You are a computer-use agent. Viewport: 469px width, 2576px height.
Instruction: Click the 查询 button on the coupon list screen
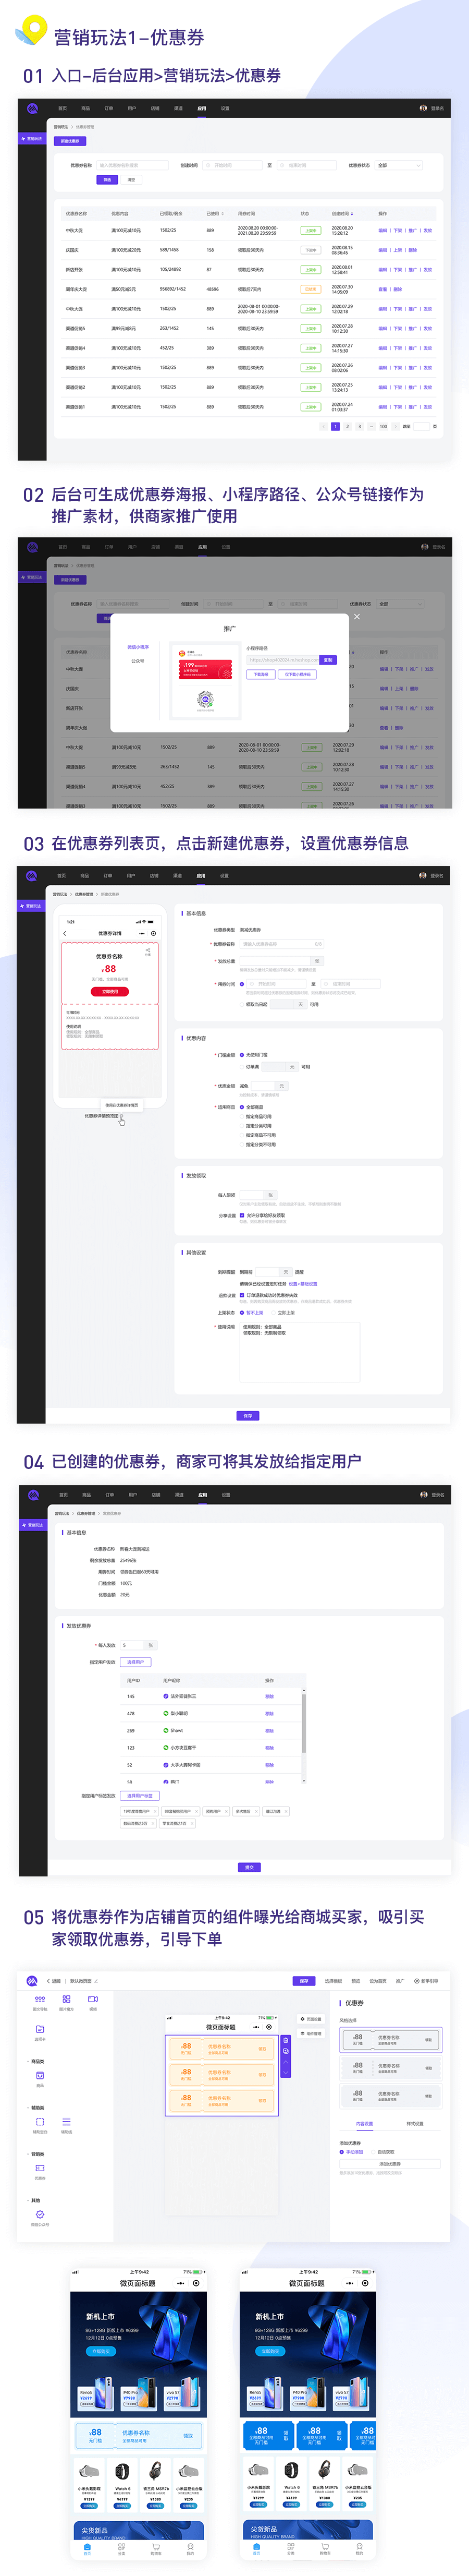107,180
